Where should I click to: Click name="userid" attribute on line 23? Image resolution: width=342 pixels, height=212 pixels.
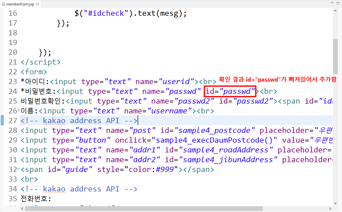coord(165,82)
